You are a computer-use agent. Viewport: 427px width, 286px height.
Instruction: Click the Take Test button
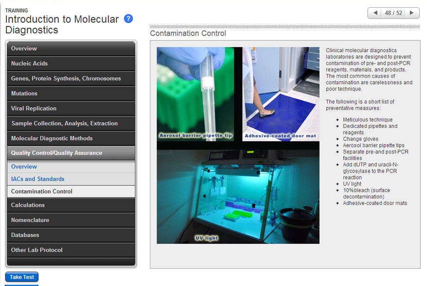[x=22, y=277]
